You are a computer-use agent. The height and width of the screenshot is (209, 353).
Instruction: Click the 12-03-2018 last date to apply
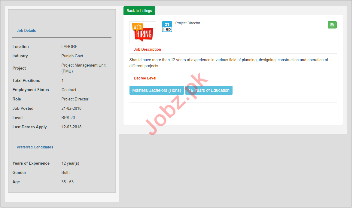71,127
